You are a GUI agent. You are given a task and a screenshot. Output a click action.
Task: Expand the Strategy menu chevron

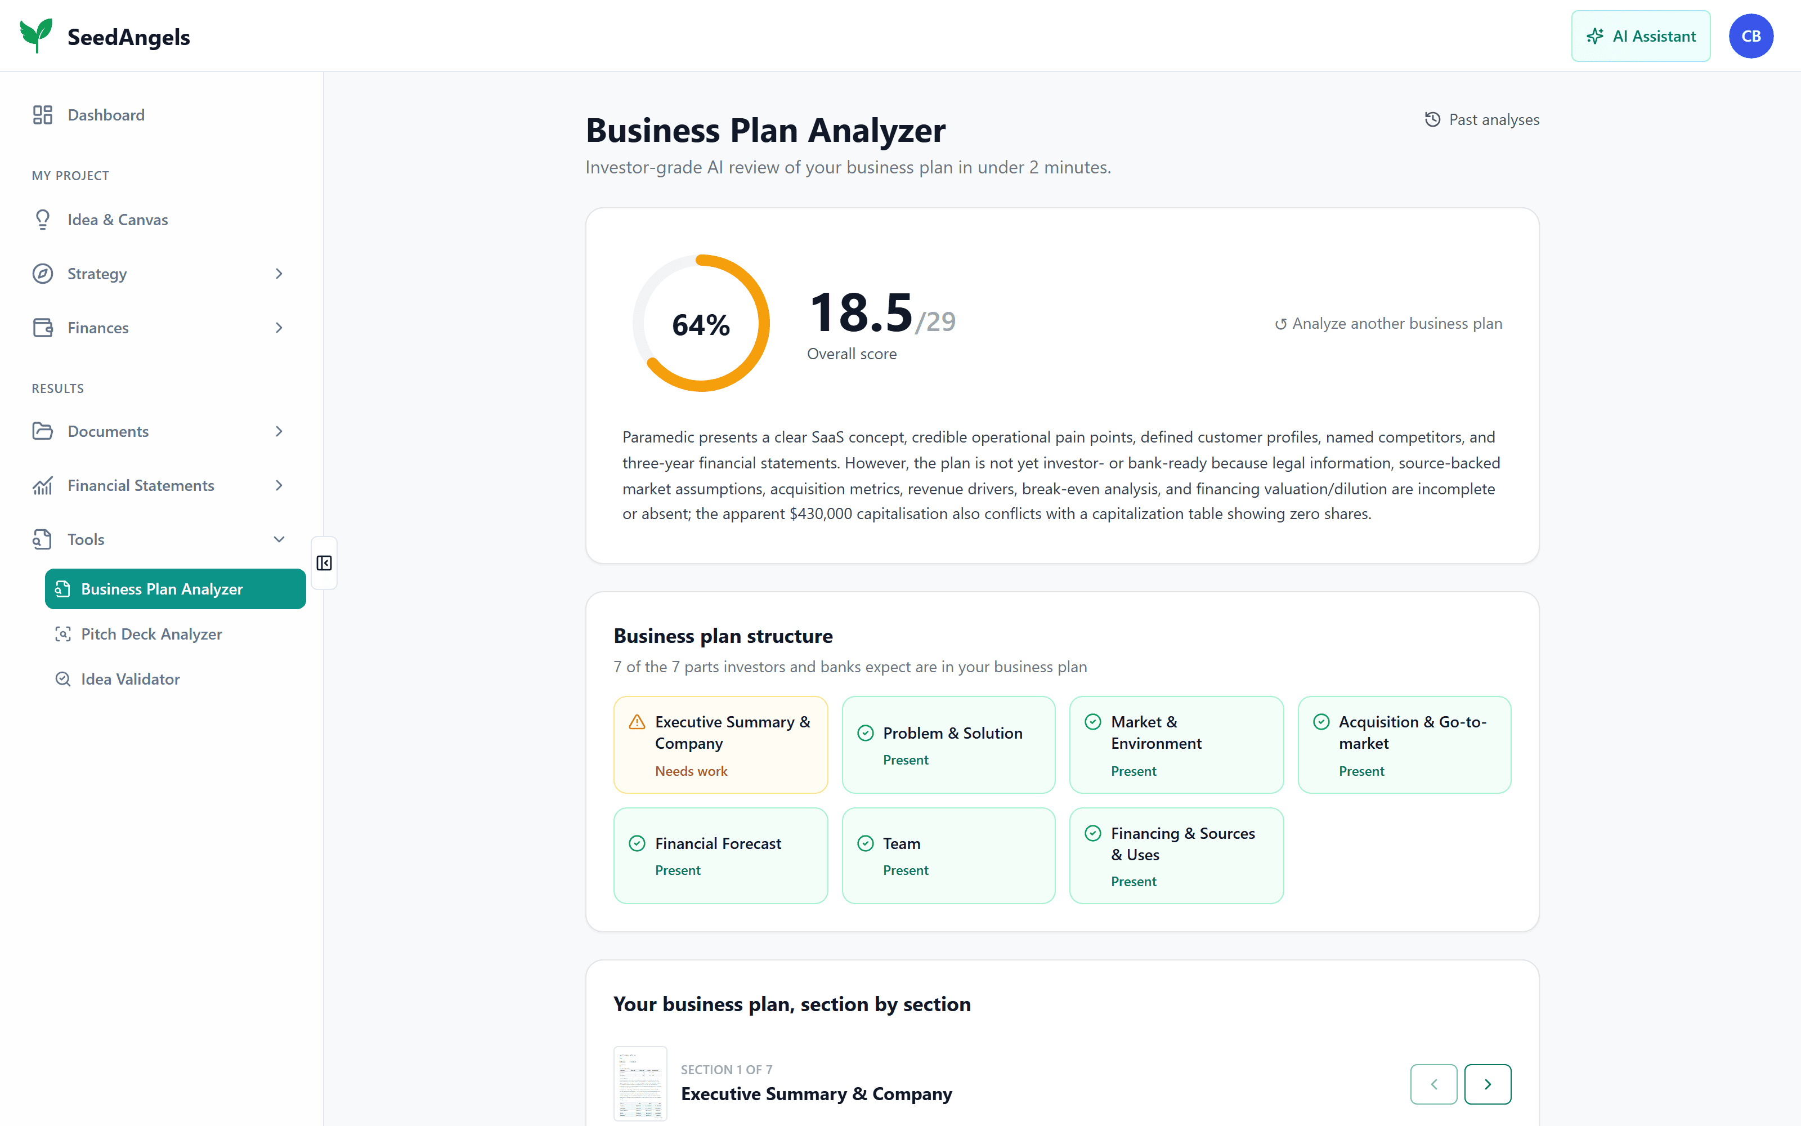point(279,273)
